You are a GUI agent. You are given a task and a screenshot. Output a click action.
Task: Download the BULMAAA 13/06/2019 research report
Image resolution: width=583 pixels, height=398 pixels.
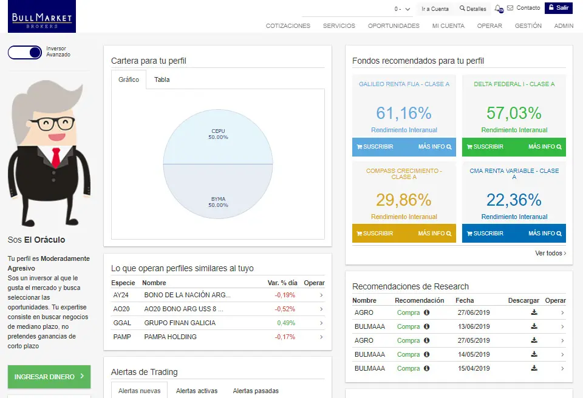click(x=534, y=326)
